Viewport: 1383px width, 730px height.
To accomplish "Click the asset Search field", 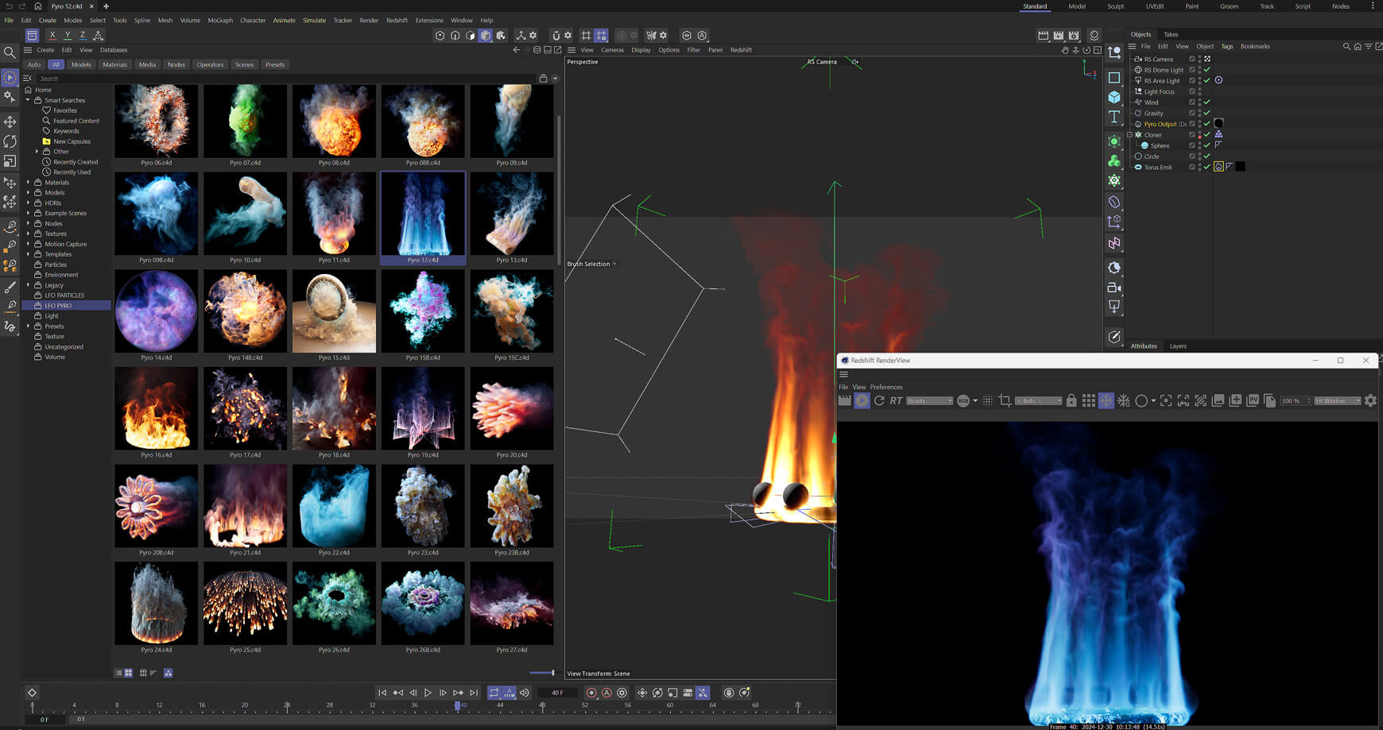I will [x=286, y=79].
